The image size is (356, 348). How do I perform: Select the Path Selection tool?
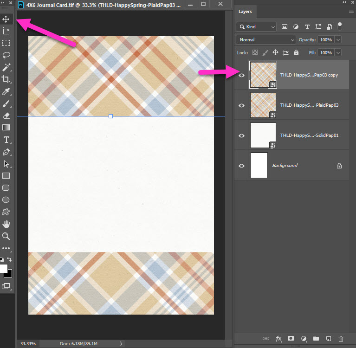(x=6, y=164)
